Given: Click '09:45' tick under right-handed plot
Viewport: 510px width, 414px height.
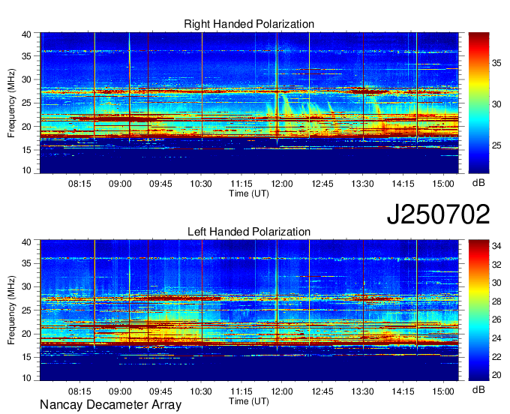Looking at the screenshot, I should (160, 184).
